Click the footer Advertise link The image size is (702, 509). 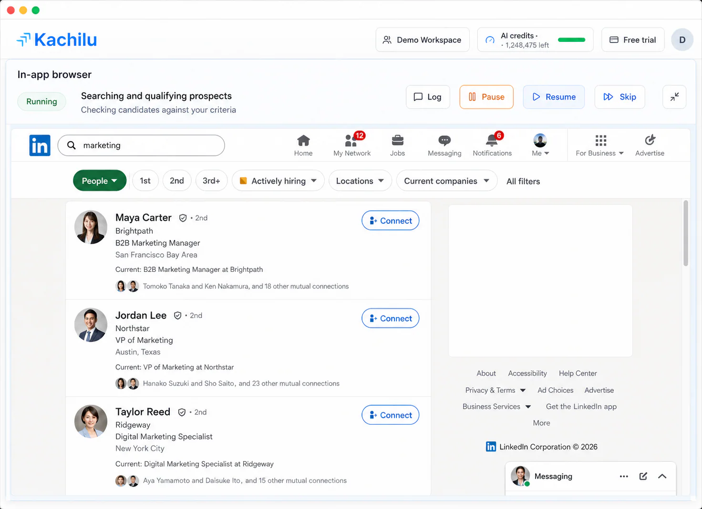[x=599, y=390]
